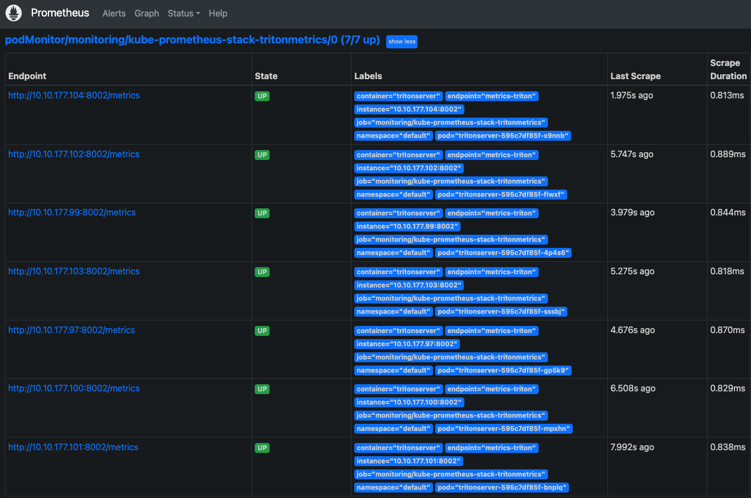Click the 5.747s ago last scrape value
751x498 pixels.
point(632,154)
